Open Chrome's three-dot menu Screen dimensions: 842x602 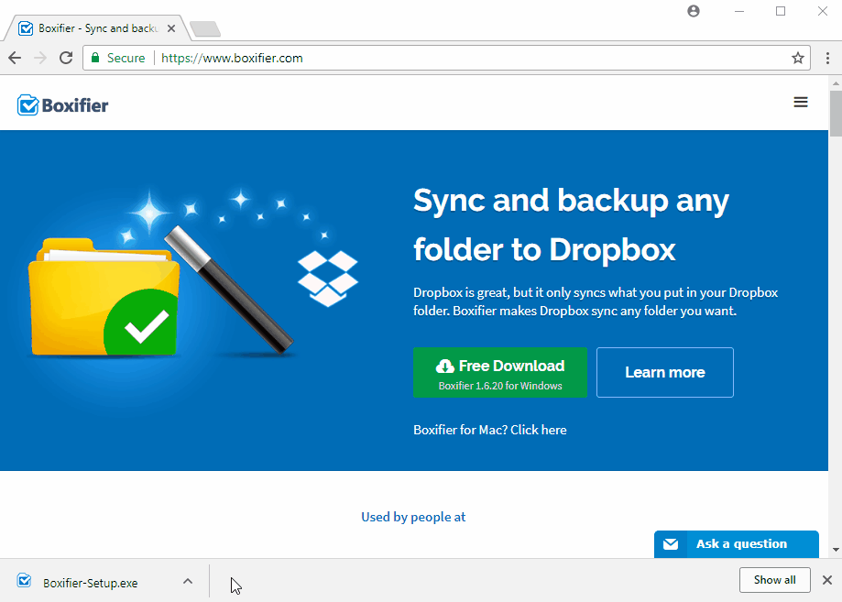pos(827,58)
